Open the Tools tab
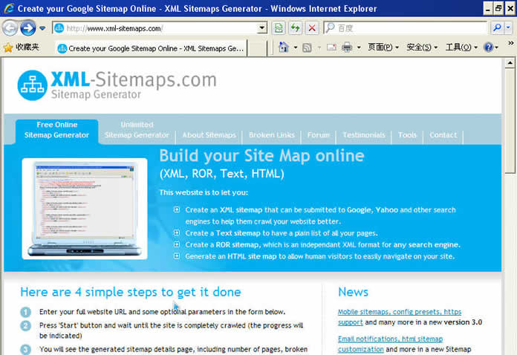Viewport: 517px width, 355px height. [x=407, y=135]
